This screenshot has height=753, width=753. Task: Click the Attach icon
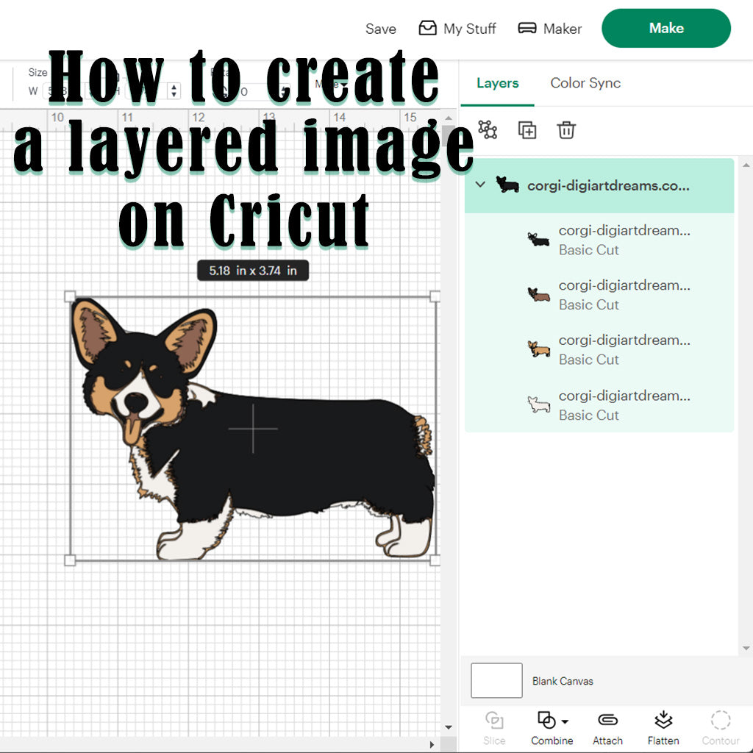coord(607,728)
